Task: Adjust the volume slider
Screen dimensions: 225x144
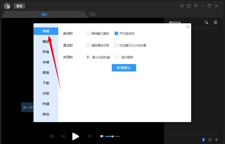Action: click(112, 136)
